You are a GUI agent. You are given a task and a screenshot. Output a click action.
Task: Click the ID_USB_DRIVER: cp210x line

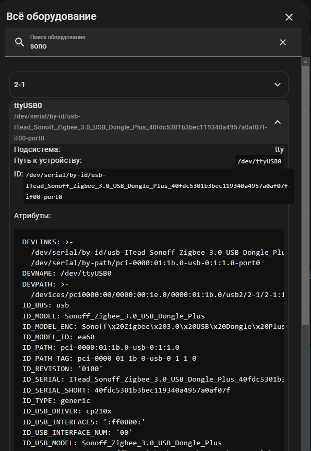(x=67, y=411)
